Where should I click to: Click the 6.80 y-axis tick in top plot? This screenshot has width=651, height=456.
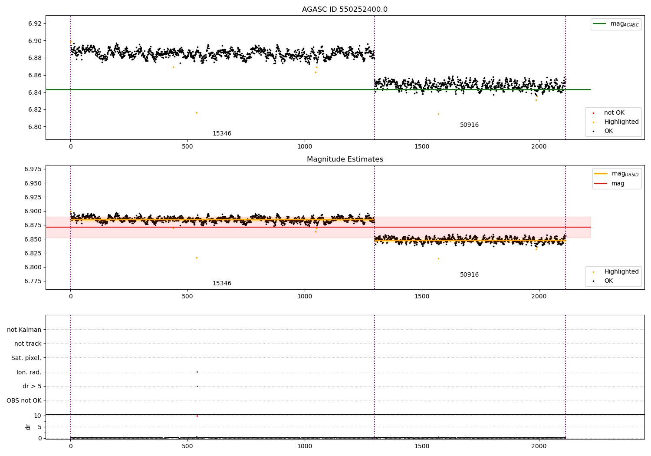point(35,127)
